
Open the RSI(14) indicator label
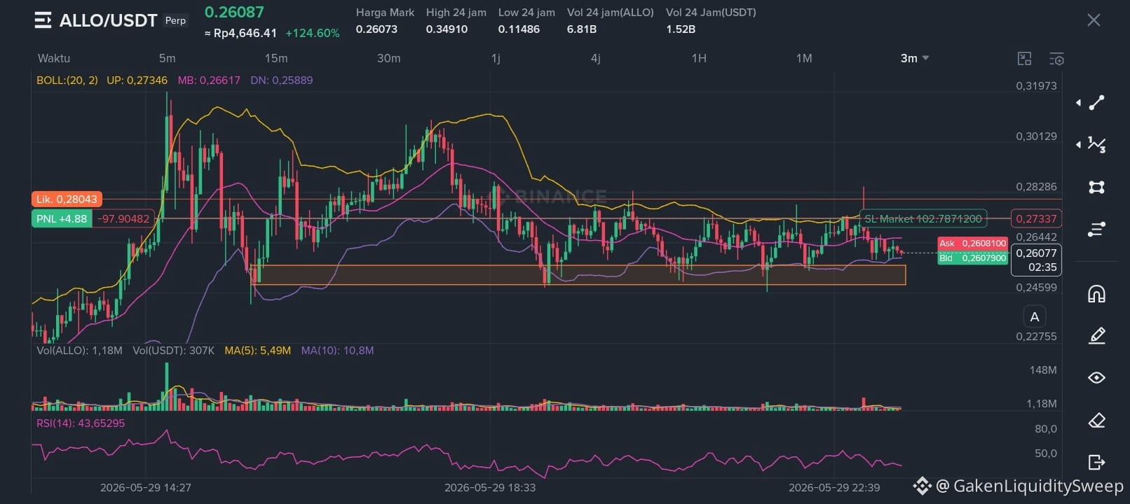[x=81, y=423]
